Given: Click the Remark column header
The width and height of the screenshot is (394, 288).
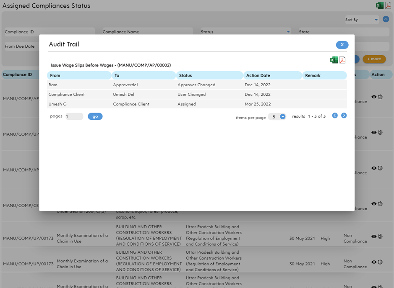Looking at the screenshot, I should click(324, 75).
